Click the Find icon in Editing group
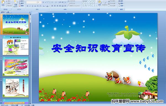166x106 pixels. pos(121,1)
